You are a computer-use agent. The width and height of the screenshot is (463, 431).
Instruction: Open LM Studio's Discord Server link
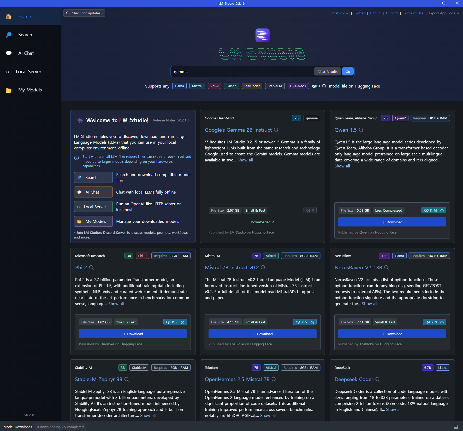click(x=105, y=232)
